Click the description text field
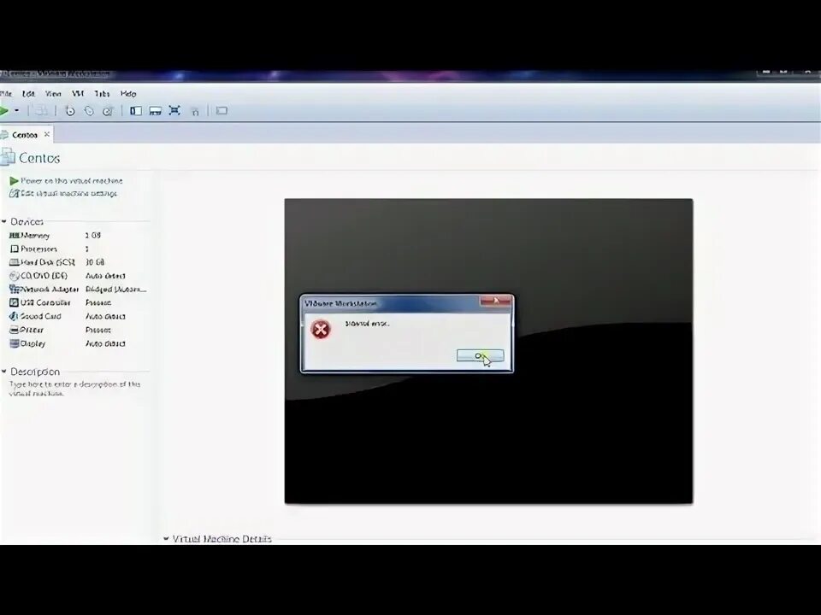821x615 pixels. pos(74,389)
